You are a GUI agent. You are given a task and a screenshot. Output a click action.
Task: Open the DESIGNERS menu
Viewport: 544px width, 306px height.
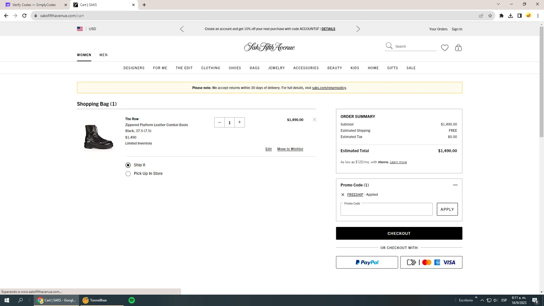click(134, 68)
